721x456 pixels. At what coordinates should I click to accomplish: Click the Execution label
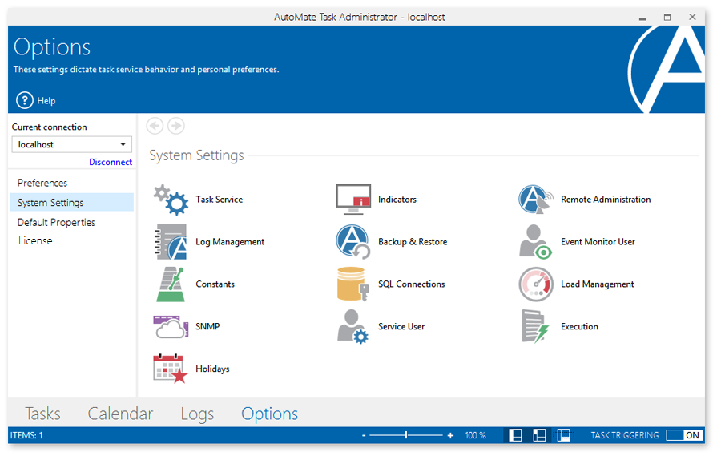[579, 327]
